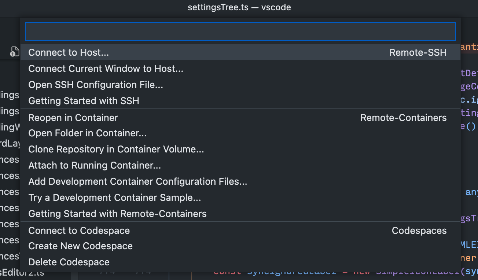Click the settingsTree.ts title bar text
Viewport: 478px width, 280px height.
tap(239, 7)
